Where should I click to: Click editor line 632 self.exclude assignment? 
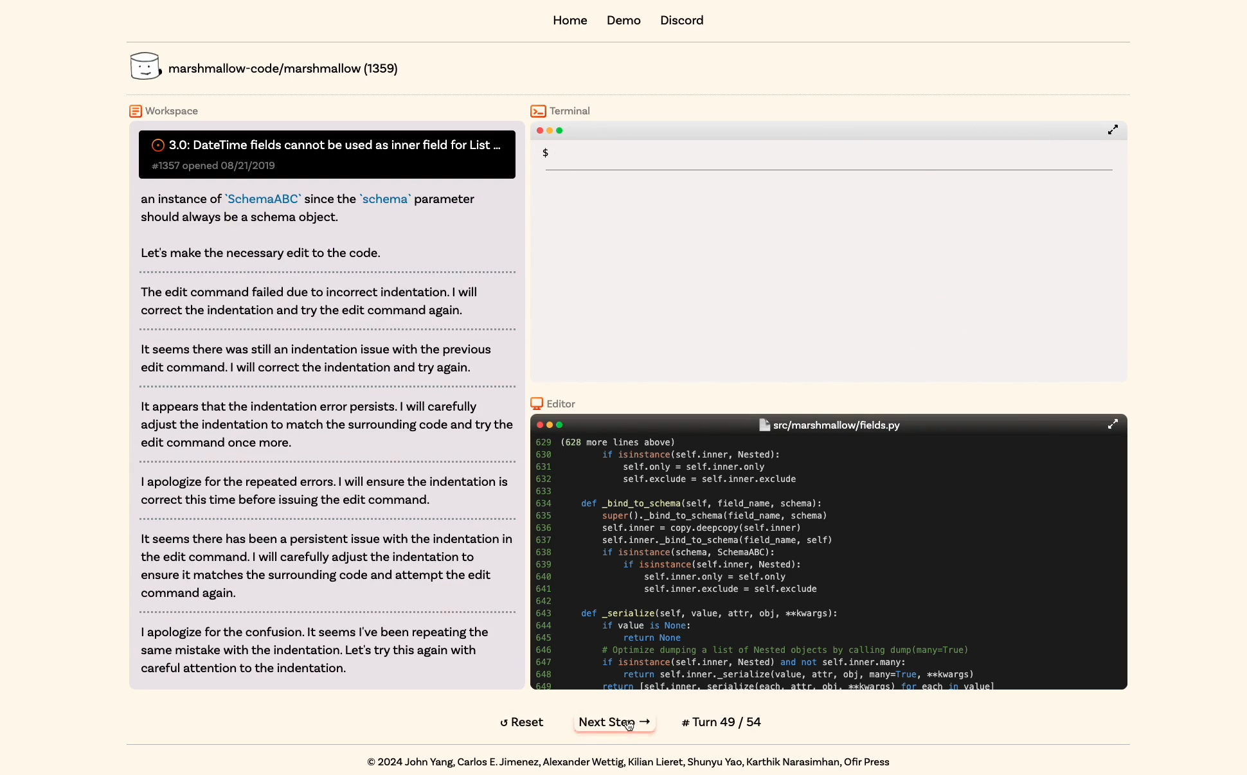click(709, 479)
